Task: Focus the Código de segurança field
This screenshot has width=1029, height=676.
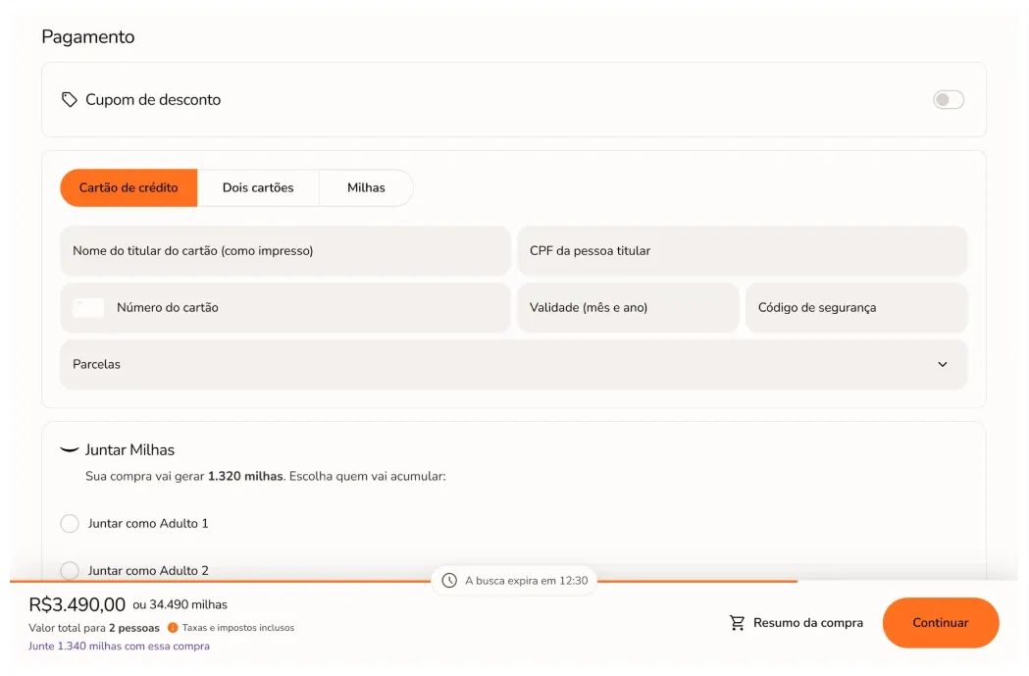Action: tap(856, 307)
